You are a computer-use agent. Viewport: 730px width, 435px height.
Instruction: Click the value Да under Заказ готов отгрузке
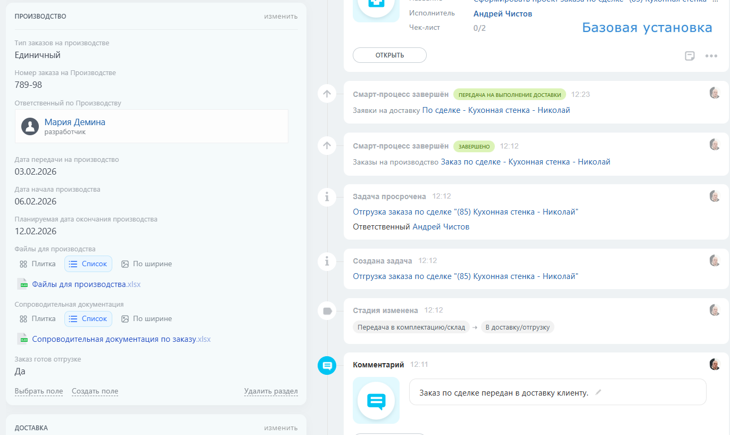20,371
